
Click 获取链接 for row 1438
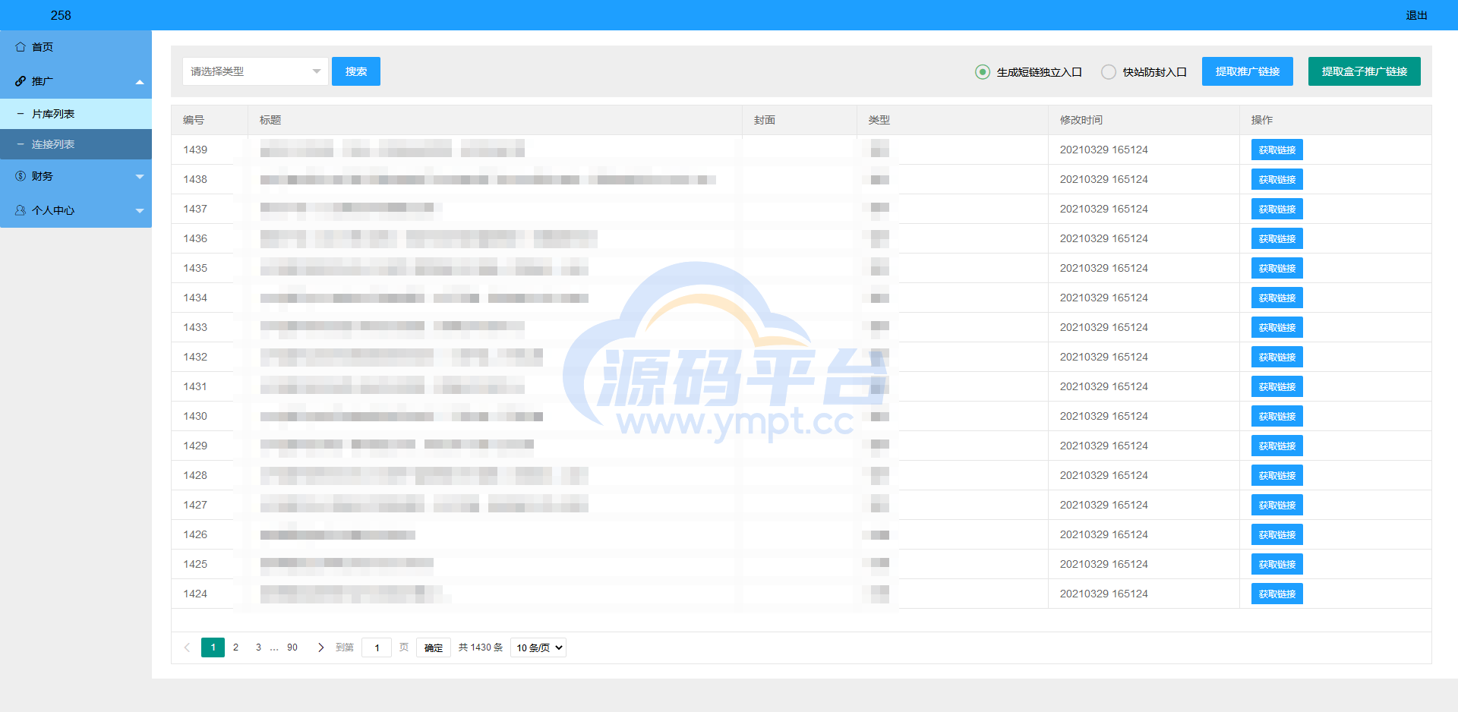[x=1277, y=179]
